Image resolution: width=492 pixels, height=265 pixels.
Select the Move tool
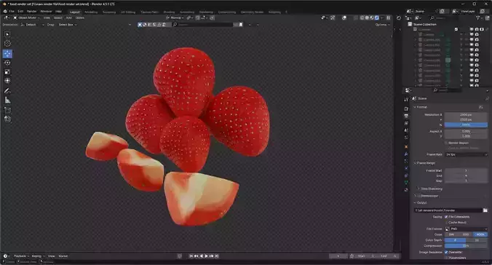[7, 54]
